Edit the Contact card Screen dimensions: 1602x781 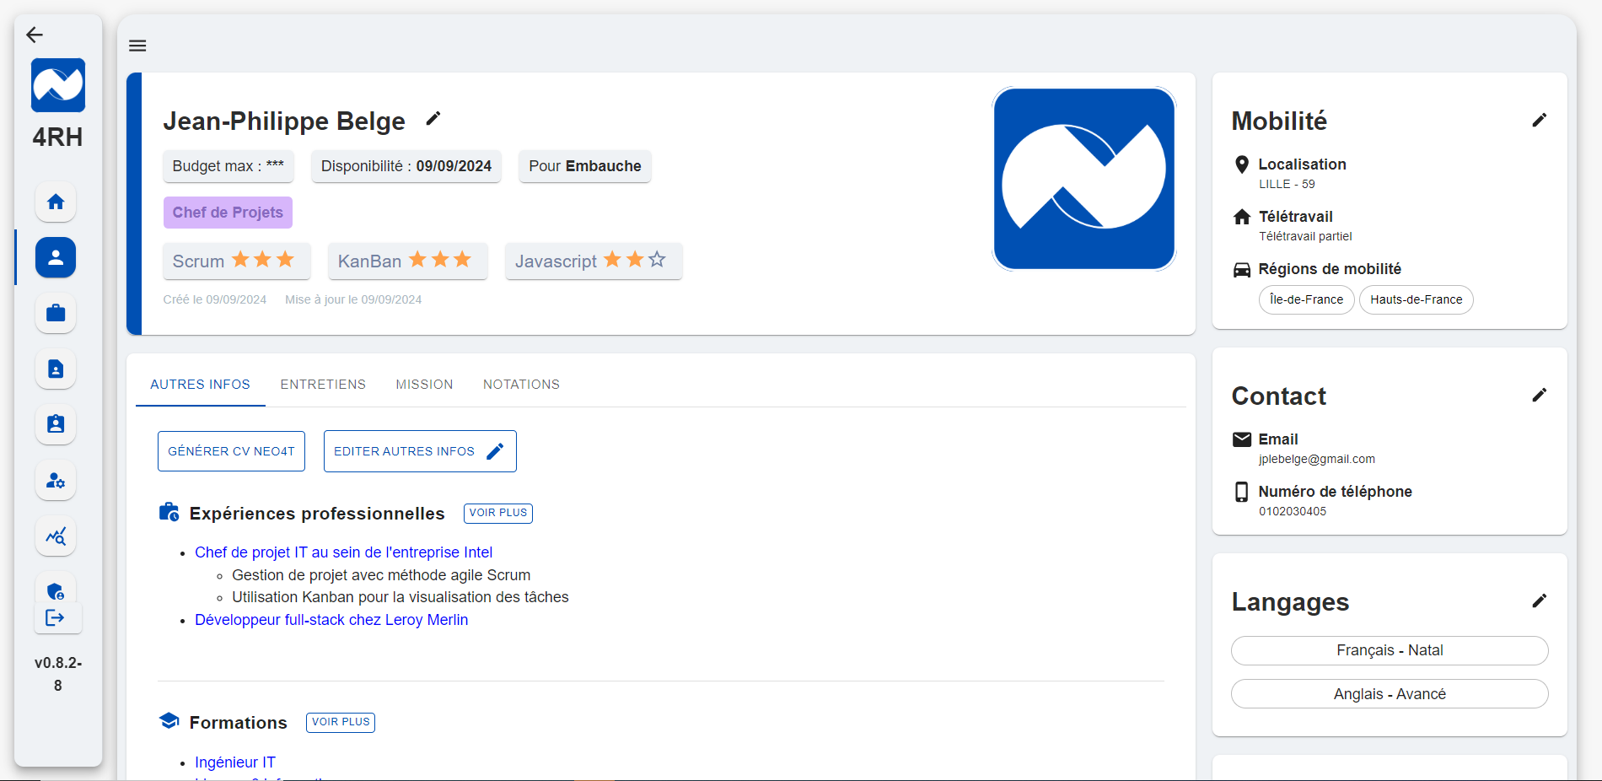[x=1539, y=396]
